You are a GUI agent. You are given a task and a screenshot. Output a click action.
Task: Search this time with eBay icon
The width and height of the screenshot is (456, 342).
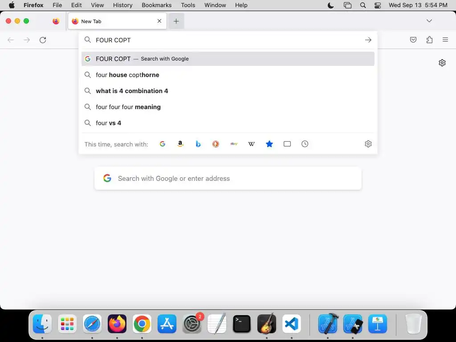coord(234,144)
